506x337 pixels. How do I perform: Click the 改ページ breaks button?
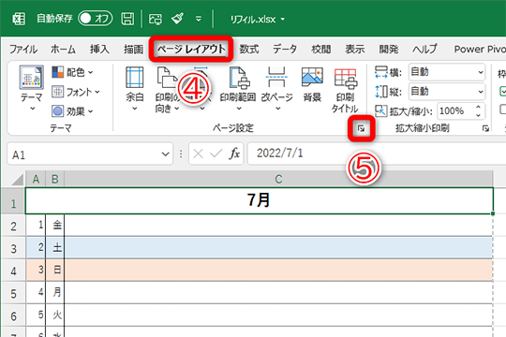(x=276, y=89)
